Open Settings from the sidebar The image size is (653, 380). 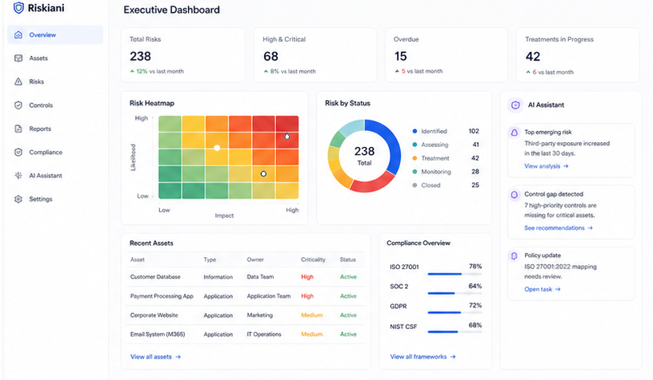coord(55,199)
